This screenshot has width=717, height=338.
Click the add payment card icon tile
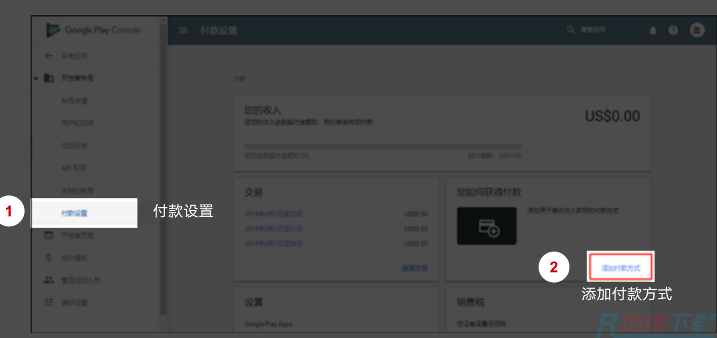click(487, 226)
